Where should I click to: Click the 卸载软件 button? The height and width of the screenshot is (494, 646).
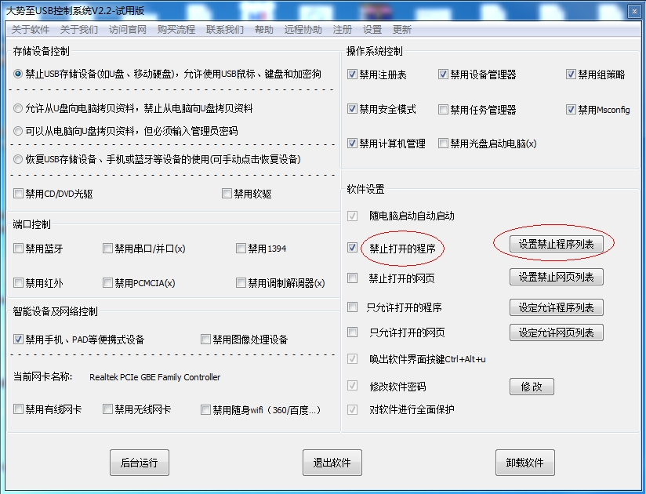[525, 463]
